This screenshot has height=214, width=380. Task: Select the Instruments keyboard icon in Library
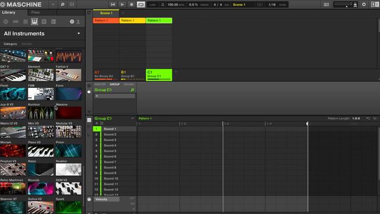[x=34, y=21]
